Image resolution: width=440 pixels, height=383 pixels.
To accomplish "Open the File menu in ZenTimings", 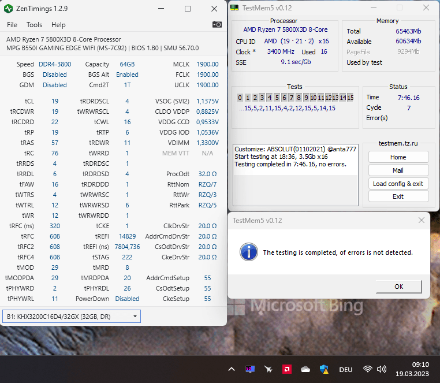I will 12,25.
